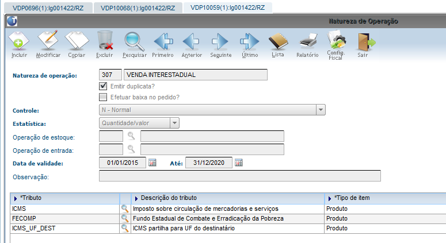
Task: Select tab VDP10059(1):lg001422/RZ
Action: pyautogui.click(x=227, y=7)
